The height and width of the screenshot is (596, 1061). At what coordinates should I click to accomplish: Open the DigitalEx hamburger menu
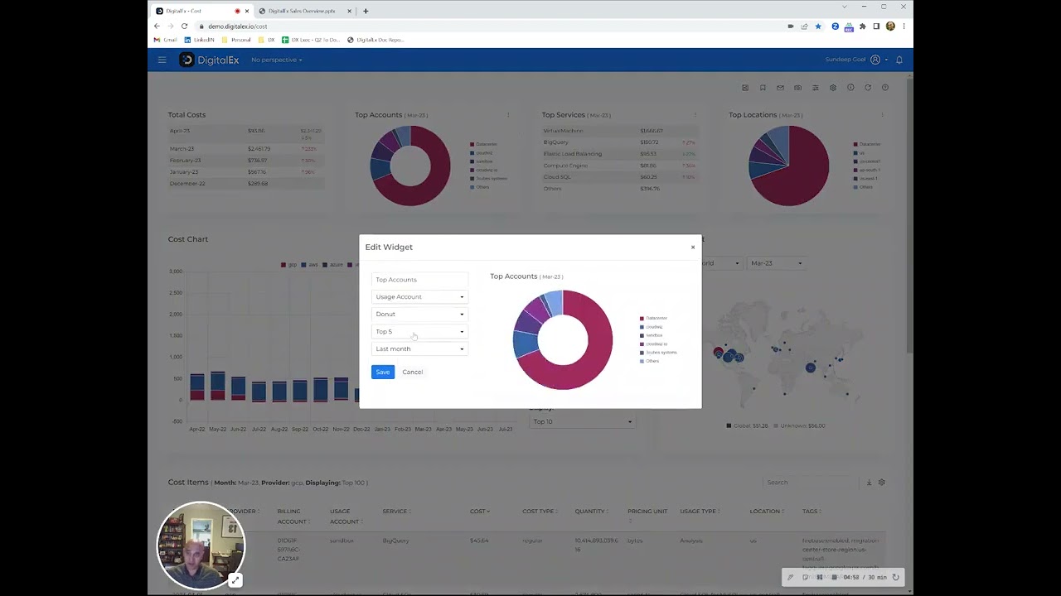pyautogui.click(x=162, y=60)
